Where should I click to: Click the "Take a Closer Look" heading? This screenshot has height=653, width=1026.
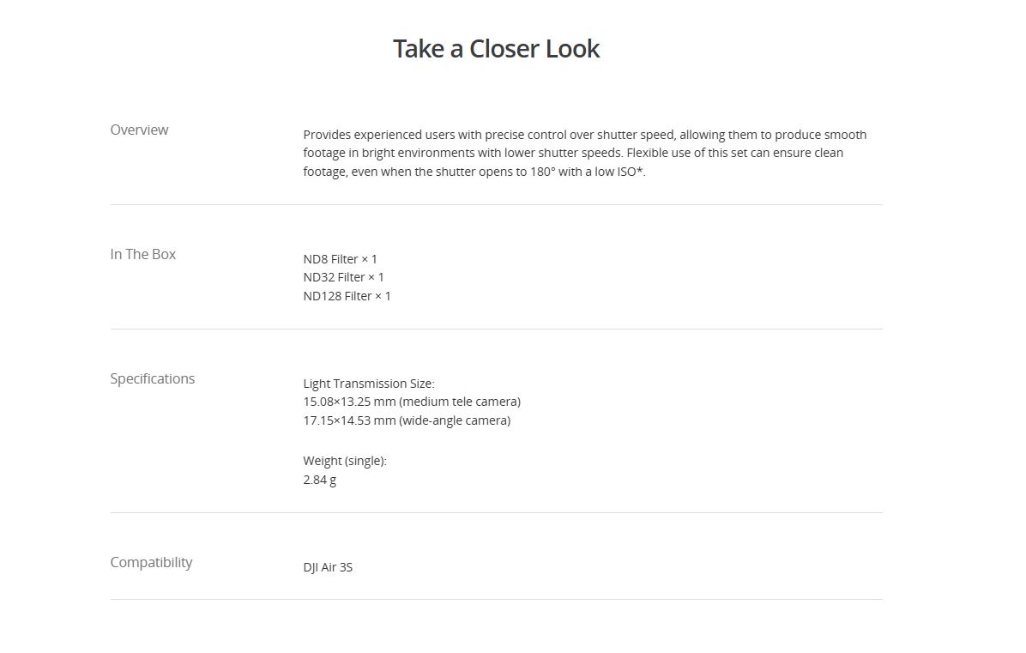[496, 49]
